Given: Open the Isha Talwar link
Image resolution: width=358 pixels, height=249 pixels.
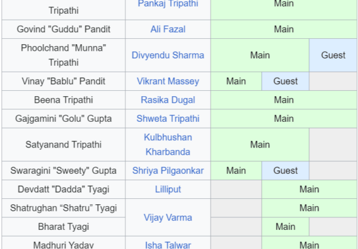Looking at the screenshot, I should pos(168,245).
